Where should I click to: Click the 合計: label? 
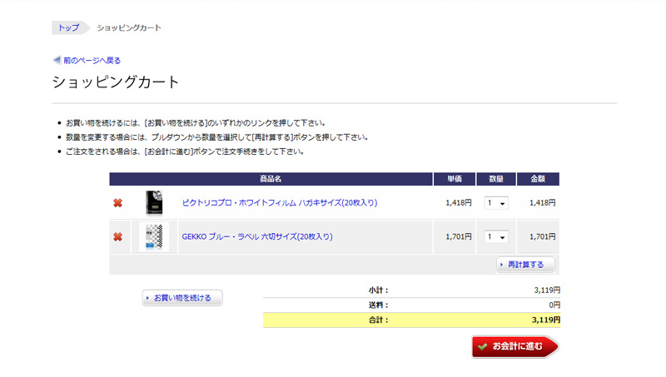[379, 320]
